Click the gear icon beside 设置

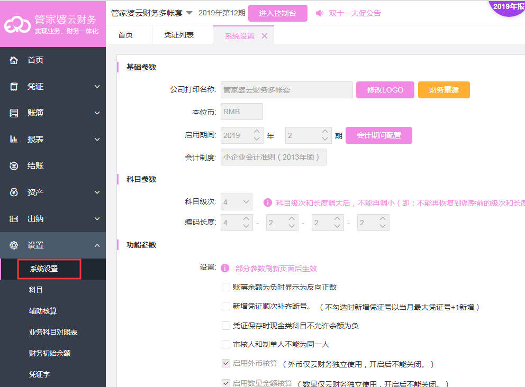(x=14, y=245)
